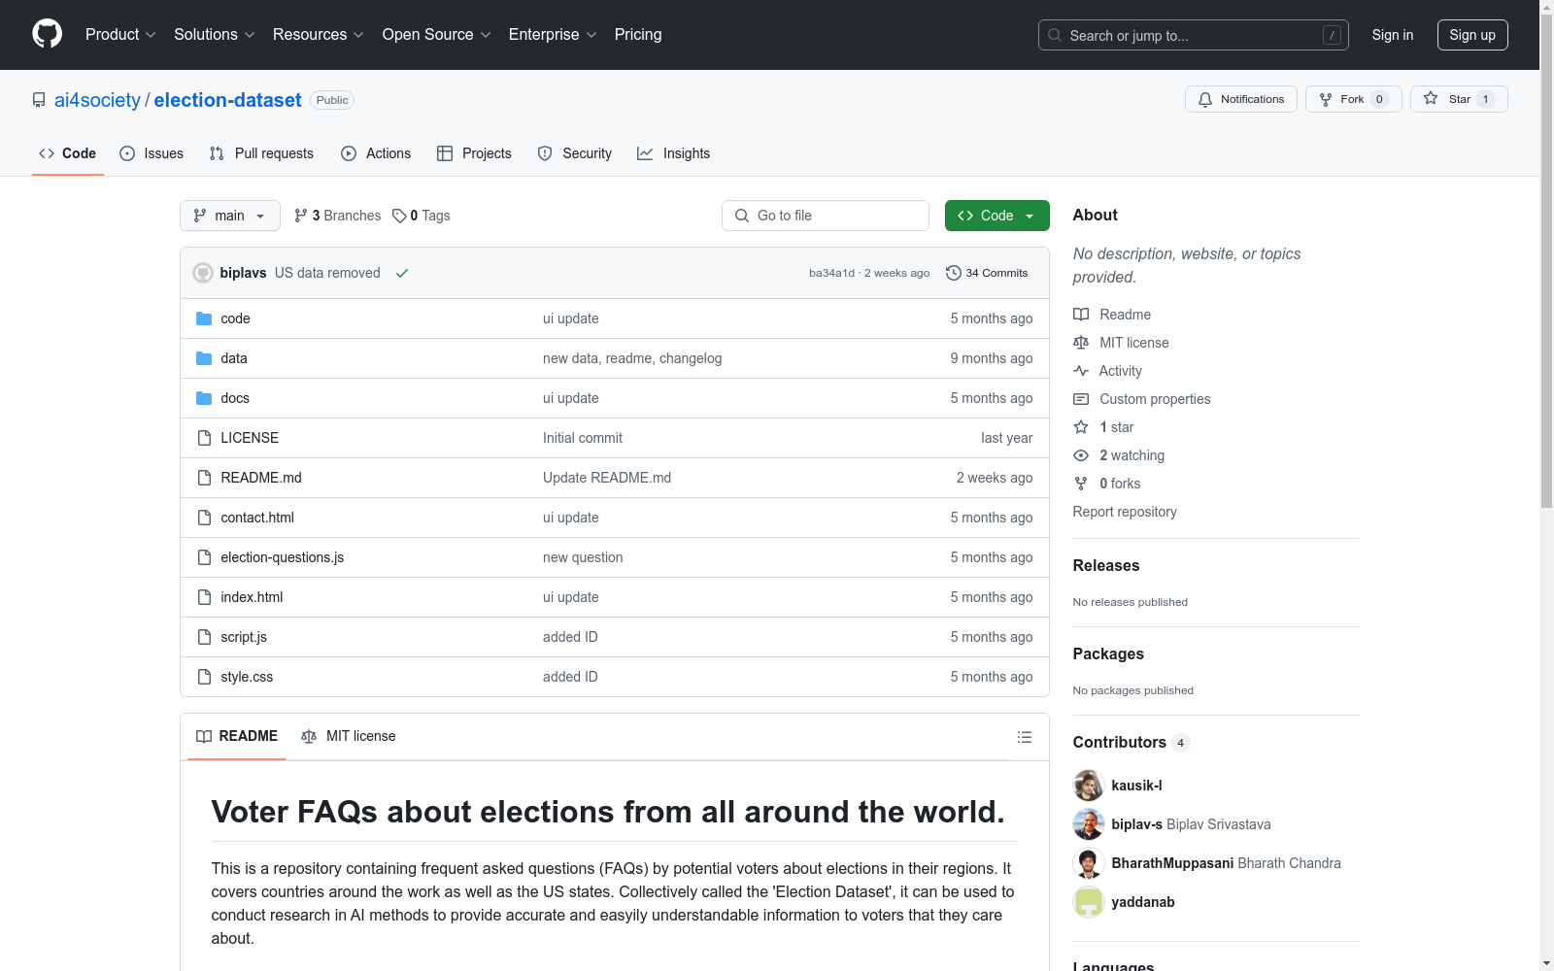Click the Sign up button
The image size is (1554, 971).
tap(1472, 35)
